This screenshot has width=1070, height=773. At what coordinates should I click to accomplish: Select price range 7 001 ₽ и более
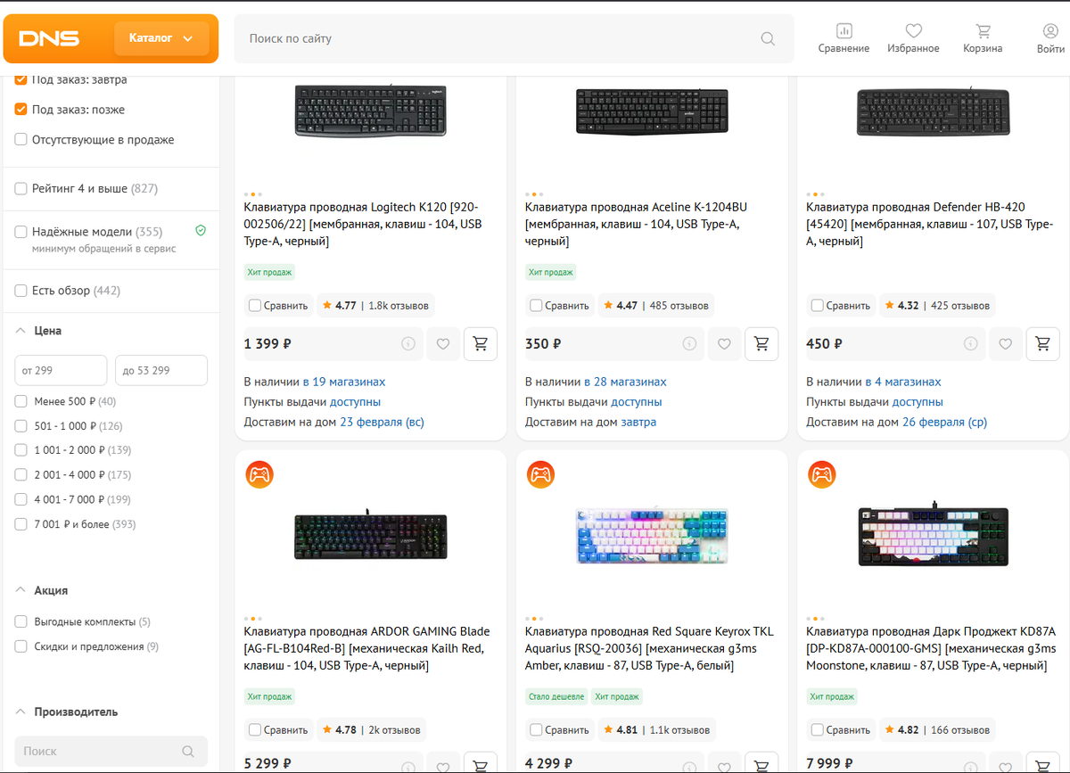click(21, 524)
